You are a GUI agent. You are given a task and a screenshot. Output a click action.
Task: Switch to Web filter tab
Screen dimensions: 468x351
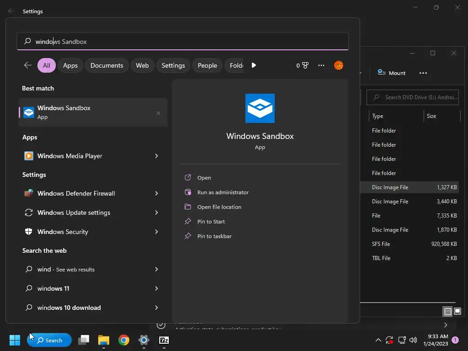pyautogui.click(x=143, y=65)
